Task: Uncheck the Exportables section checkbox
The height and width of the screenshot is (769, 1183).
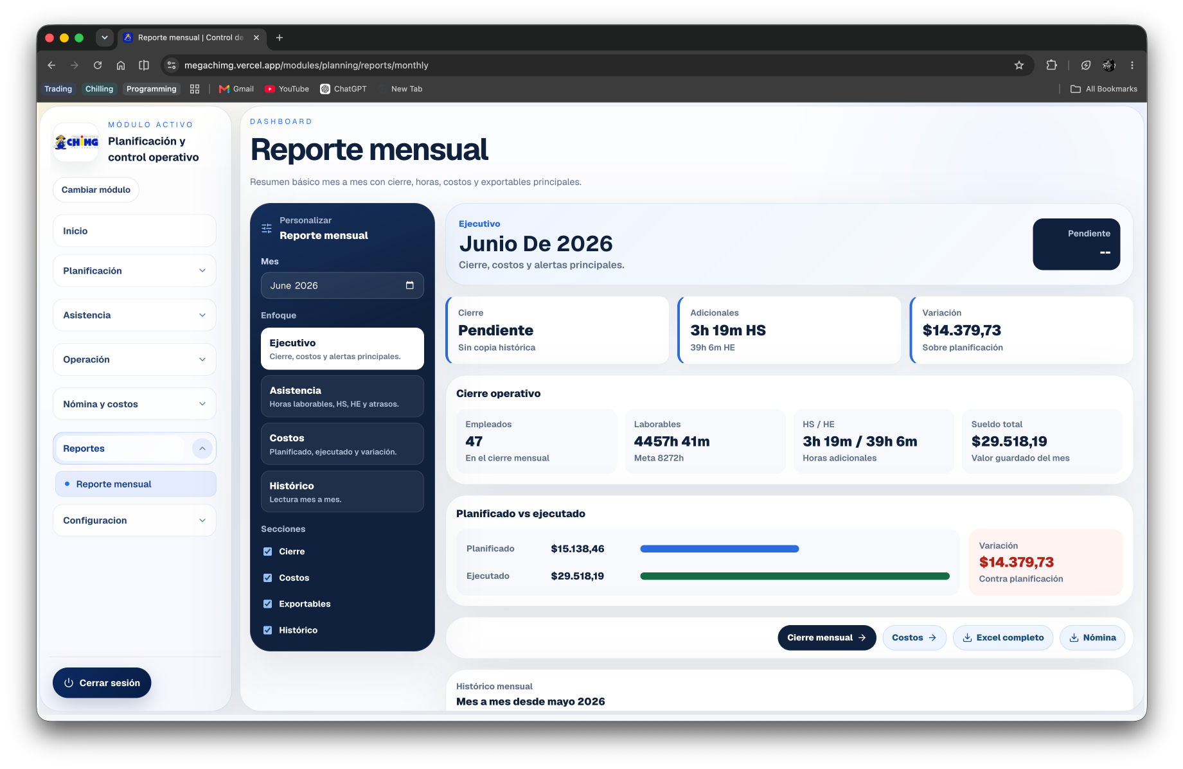Action: pos(268,604)
